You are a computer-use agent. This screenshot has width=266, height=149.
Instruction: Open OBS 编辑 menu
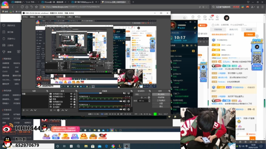pos(33,17)
